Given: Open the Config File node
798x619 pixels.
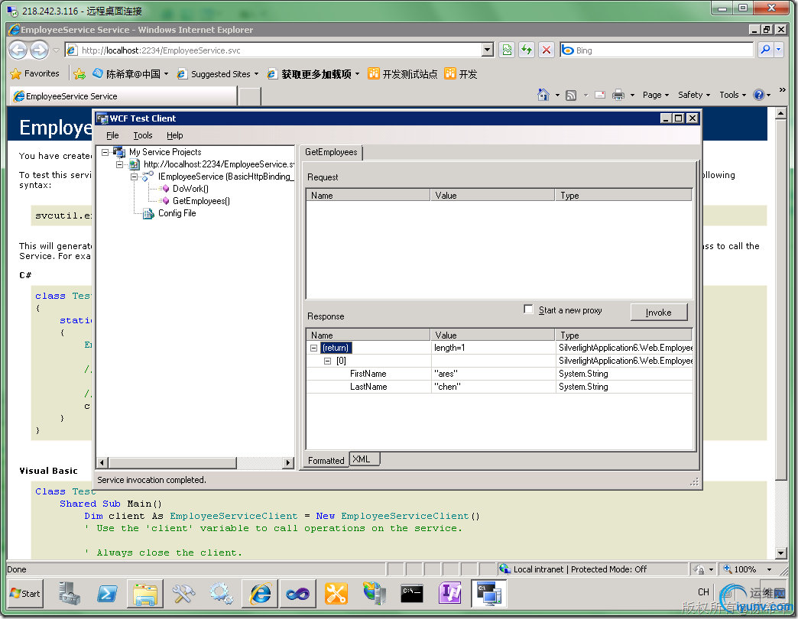Looking at the screenshot, I should pos(177,213).
